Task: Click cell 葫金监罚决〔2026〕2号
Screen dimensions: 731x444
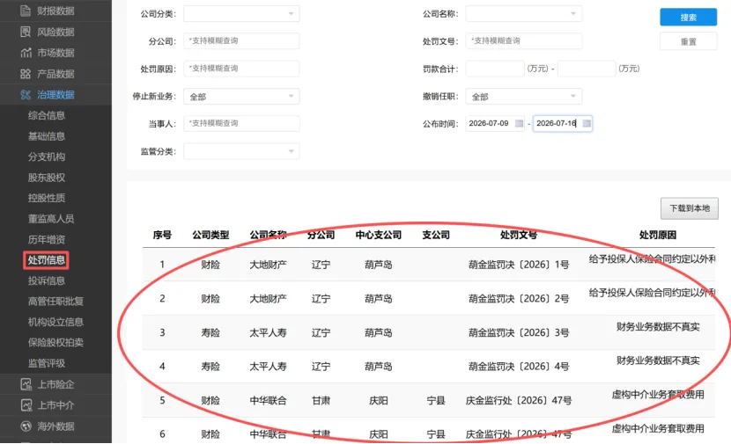Action: pyautogui.click(x=519, y=299)
